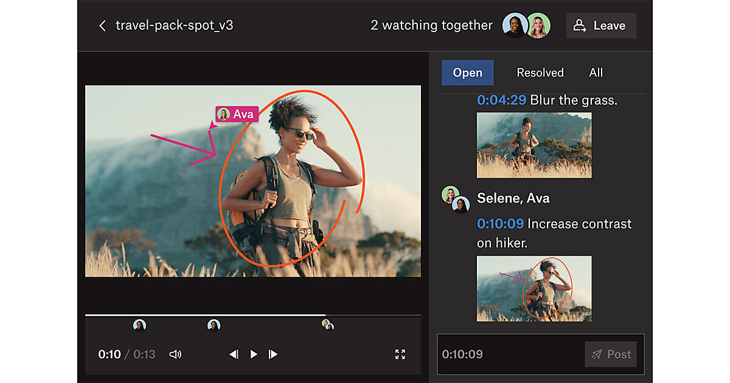730x383 pixels.
Task: Select the second avatar marker on timeline
Action: coord(214,325)
